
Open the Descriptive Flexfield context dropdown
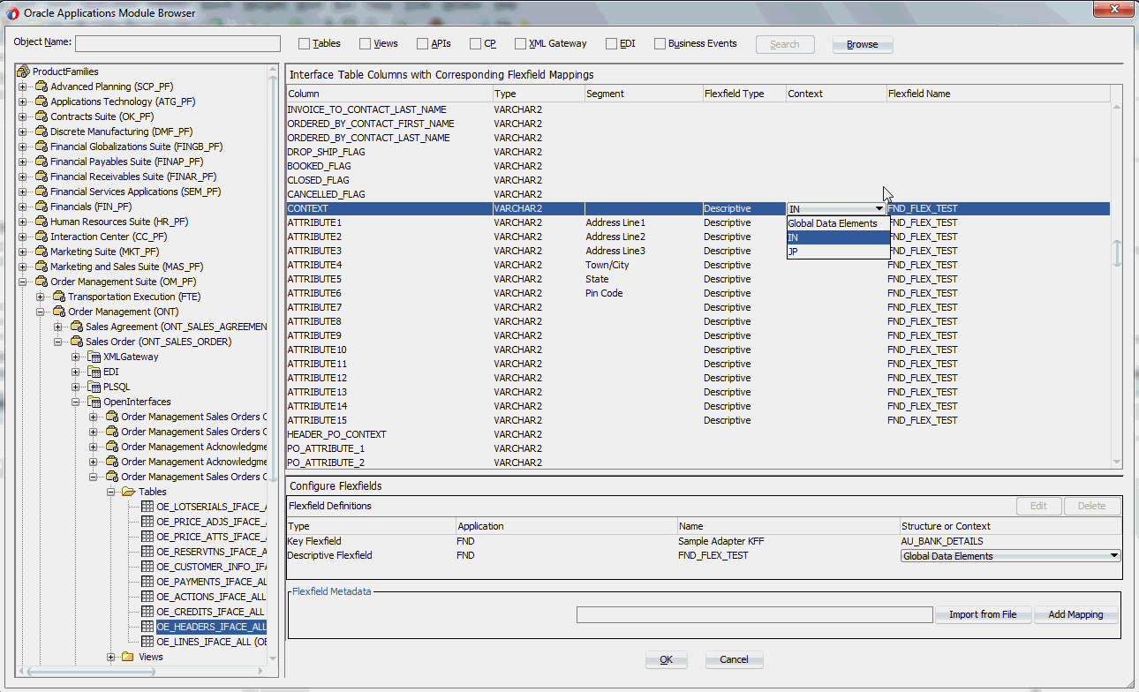(x=1113, y=556)
